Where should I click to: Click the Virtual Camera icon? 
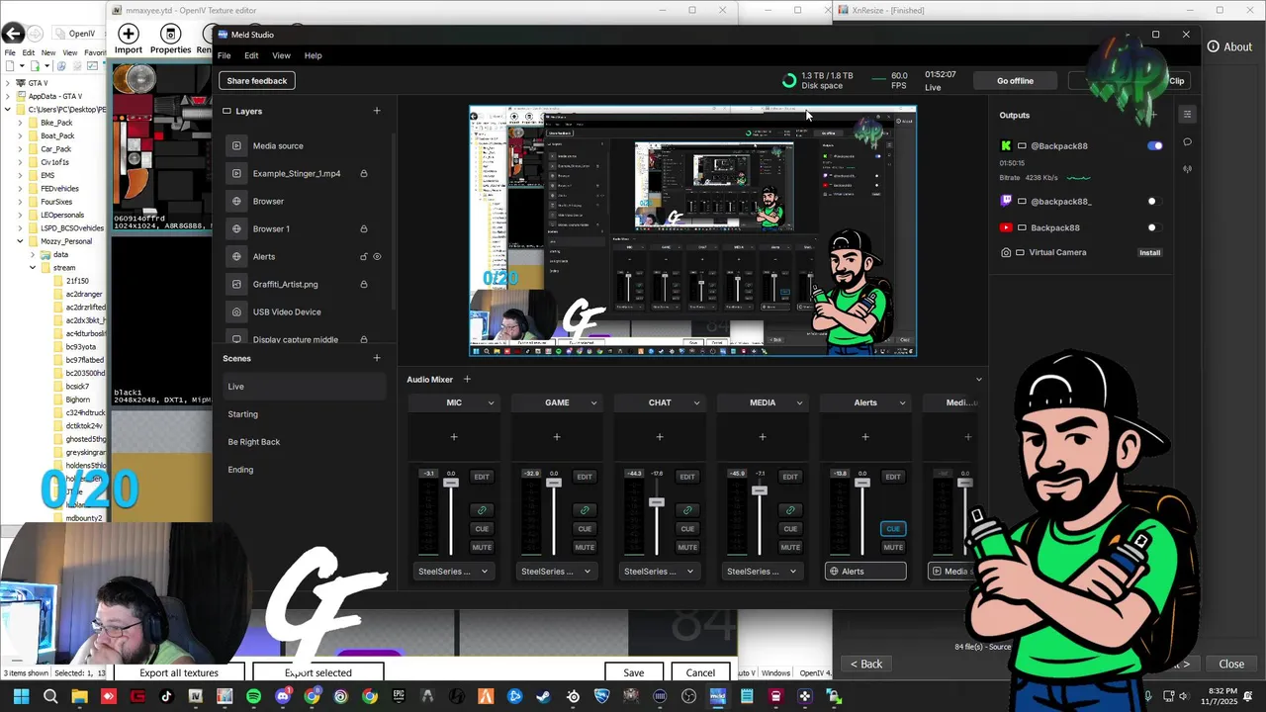1006,252
